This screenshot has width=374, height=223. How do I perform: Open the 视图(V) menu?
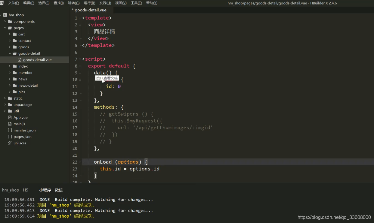121,3
